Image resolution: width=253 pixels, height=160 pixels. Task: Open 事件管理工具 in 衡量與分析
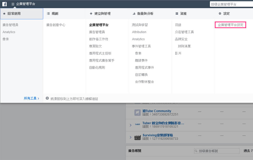click(141, 46)
